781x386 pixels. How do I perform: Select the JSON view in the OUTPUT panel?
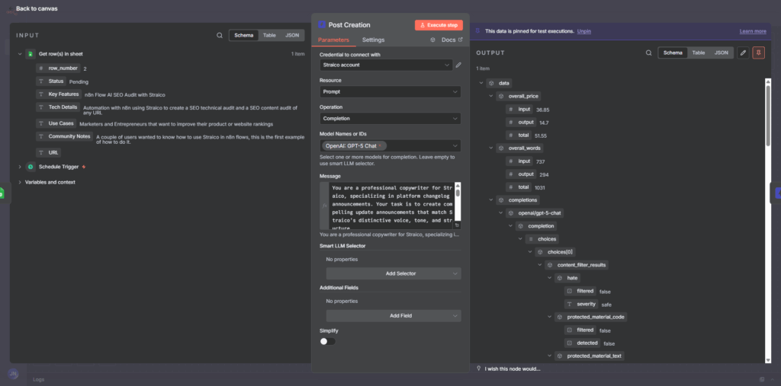pos(721,53)
